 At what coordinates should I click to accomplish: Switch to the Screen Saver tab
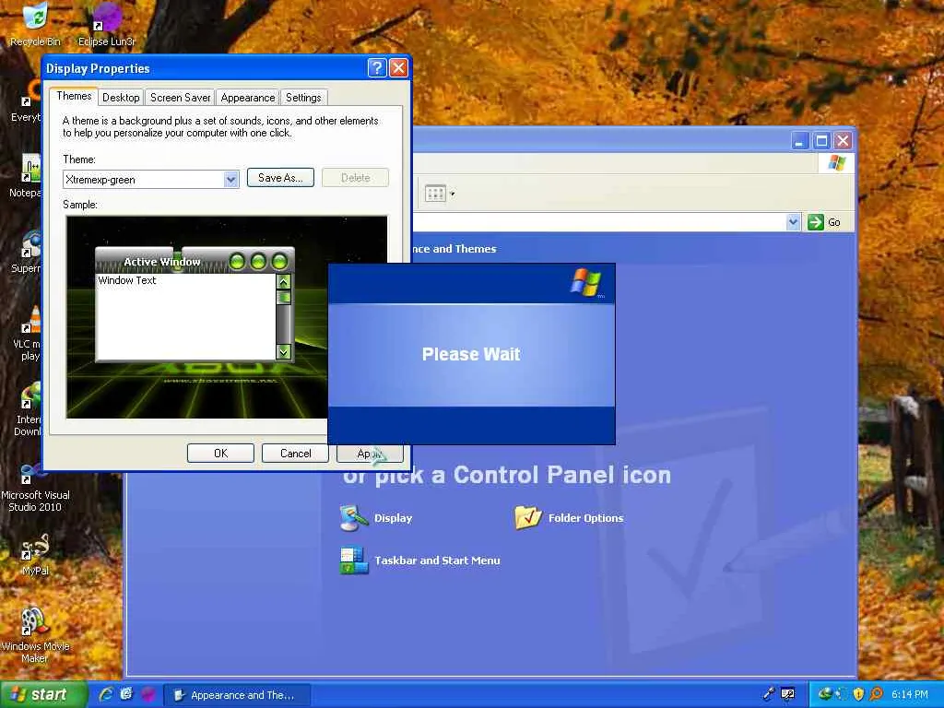pos(180,98)
